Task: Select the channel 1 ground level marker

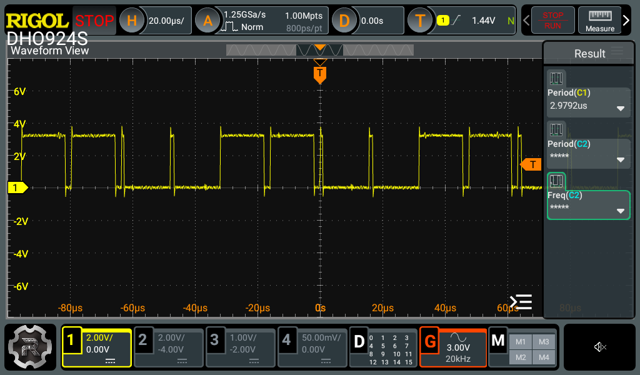Action: pos(17,187)
